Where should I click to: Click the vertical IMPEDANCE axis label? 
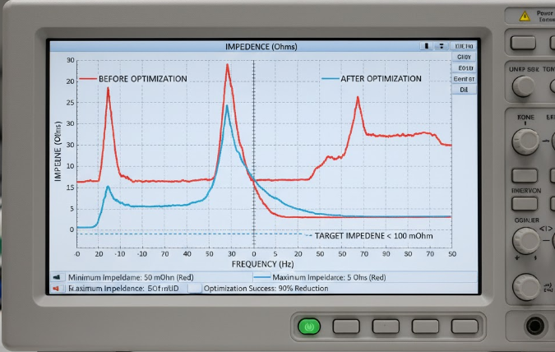pos(58,151)
